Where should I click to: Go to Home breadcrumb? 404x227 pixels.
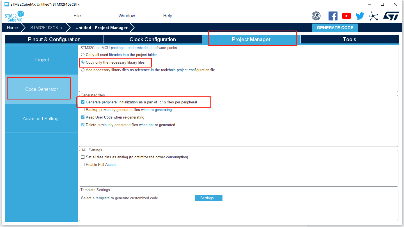(x=12, y=28)
